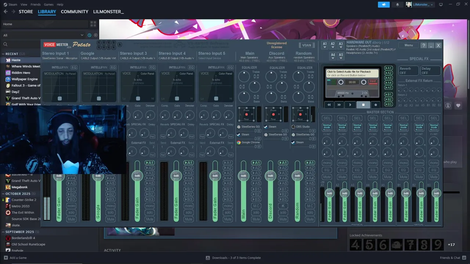Collapse the OCTOBER 2025 library section
The image size is (470, 264).
[3, 194]
